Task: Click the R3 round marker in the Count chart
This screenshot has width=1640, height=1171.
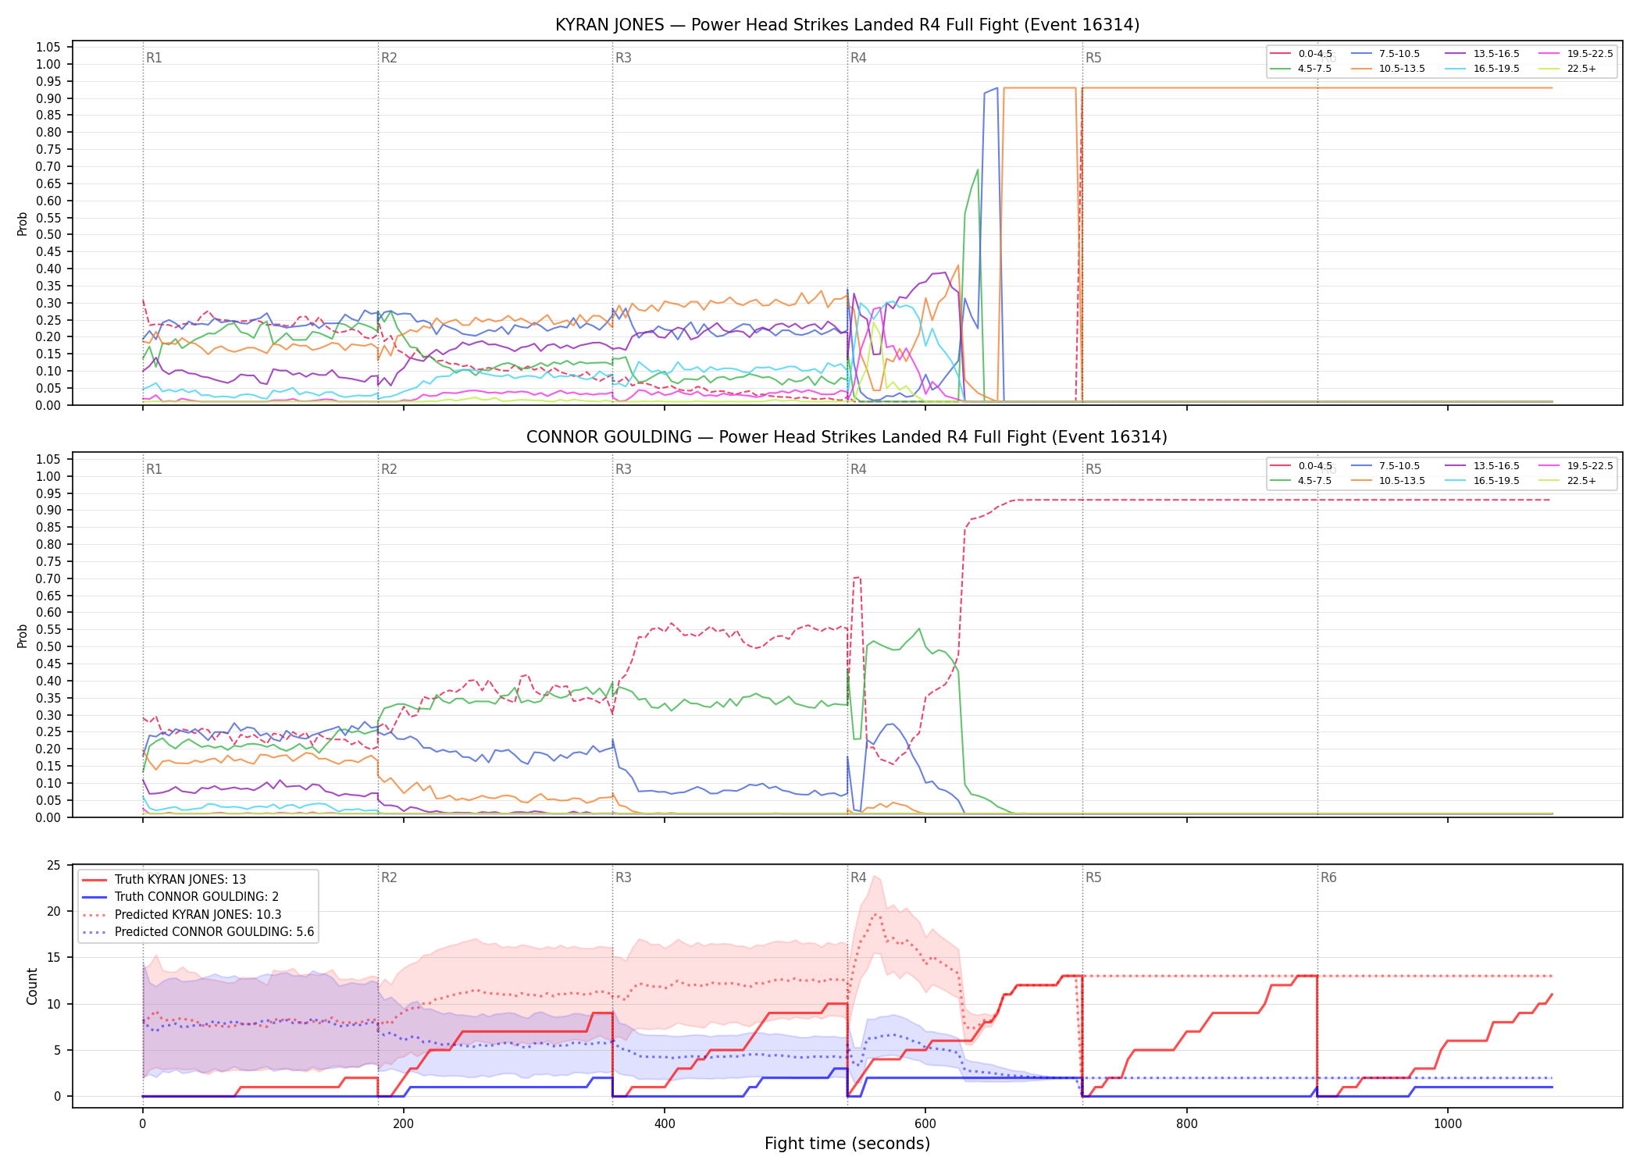Action: (623, 877)
